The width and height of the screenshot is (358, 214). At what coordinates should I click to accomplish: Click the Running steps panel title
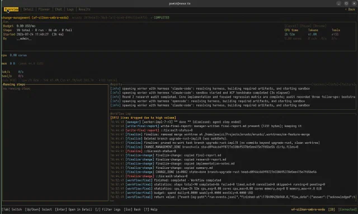tap(14, 84)
